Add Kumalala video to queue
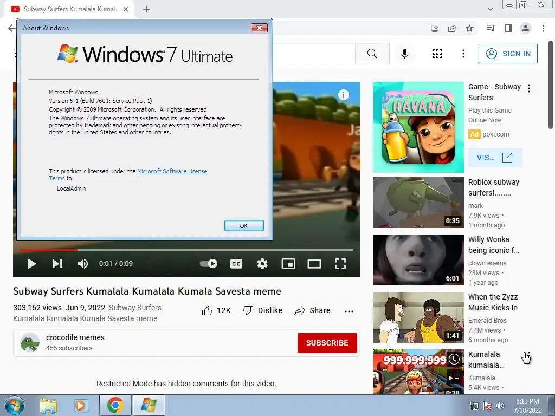This screenshot has height=416, width=555. pyautogui.click(x=454, y=377)
